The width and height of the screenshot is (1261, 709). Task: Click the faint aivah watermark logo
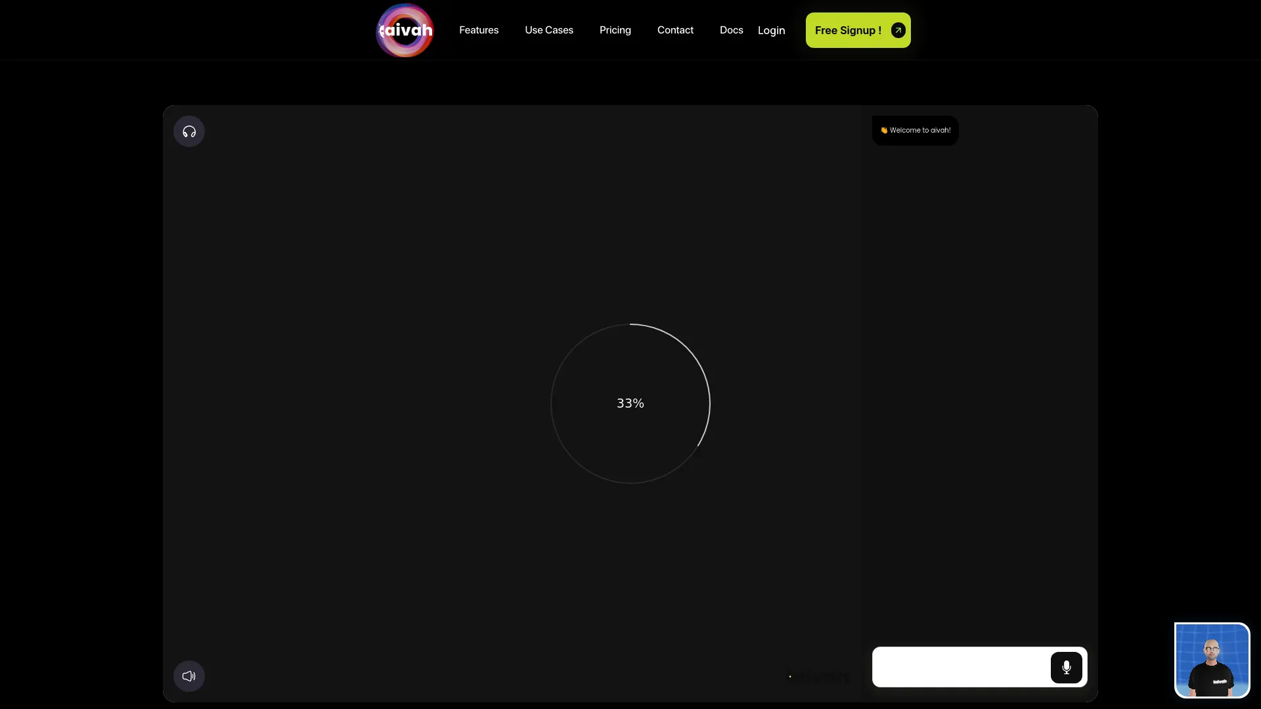[x=819, y=677]
